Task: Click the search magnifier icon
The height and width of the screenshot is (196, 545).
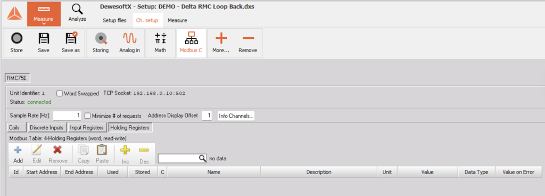Action: point(203,159)
